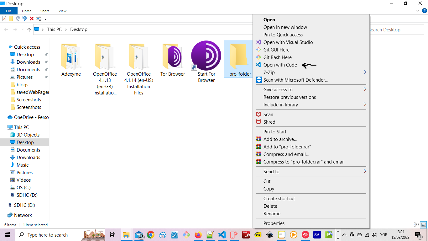Open Customize Quick Access Toolbar dropdown
428x241 pixels.
click(x=45, y=19)
